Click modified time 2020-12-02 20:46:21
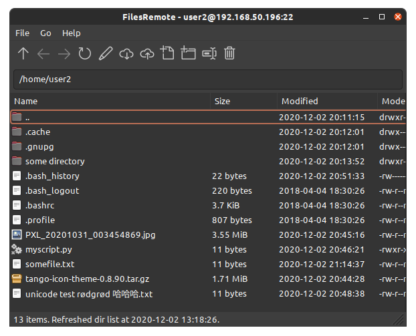Viewport: 416px width, 336px height. tap(322, 250)
